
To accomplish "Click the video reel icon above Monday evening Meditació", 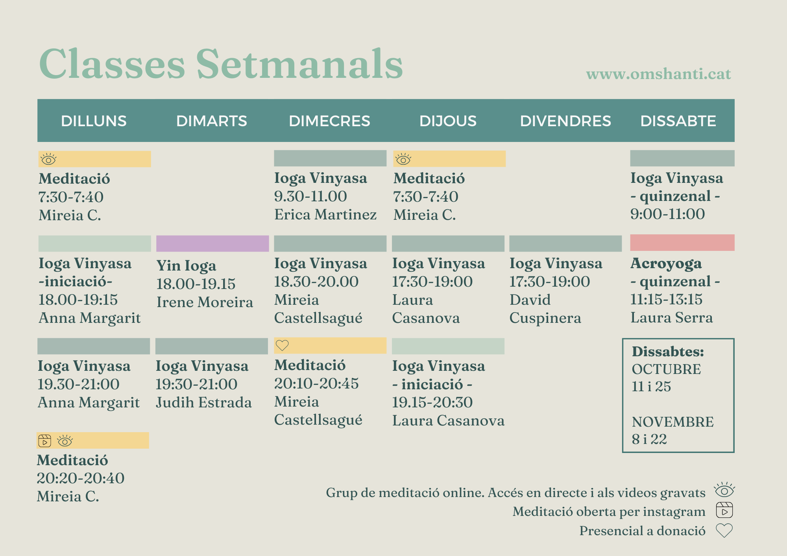I will click(44, 441).
